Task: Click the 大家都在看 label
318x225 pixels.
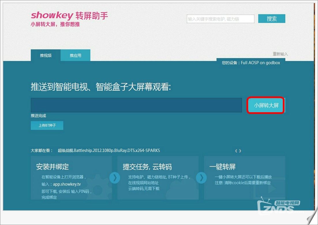Action: pyautogui.click(x=42, y=150)
